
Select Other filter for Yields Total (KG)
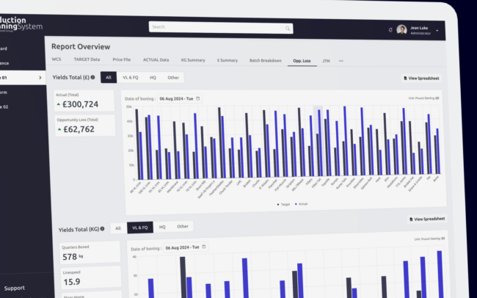[x=183, y=227]
